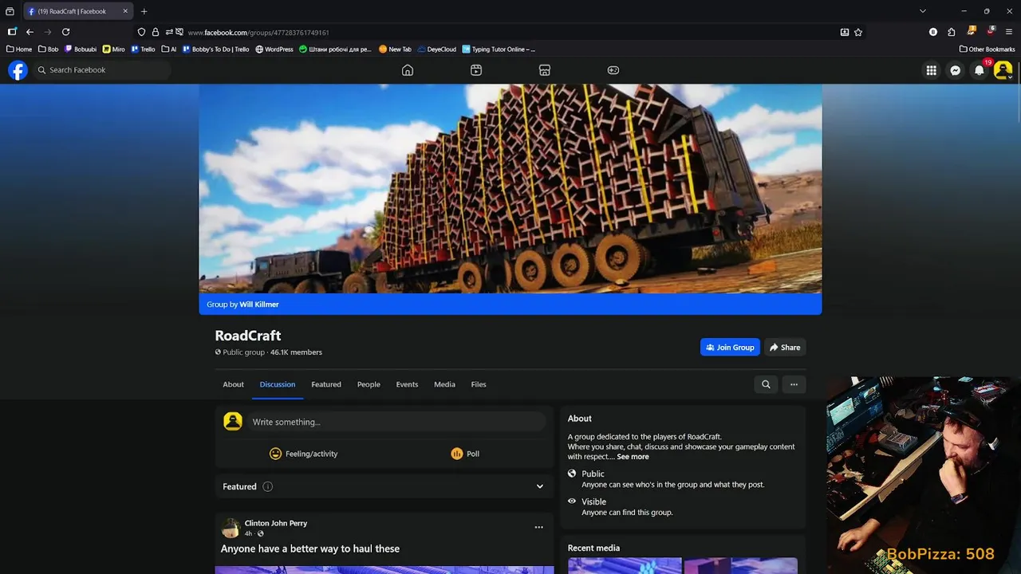Open the About tab
The height and width of the screenshot is (574, 1021).
click(233, 384)
